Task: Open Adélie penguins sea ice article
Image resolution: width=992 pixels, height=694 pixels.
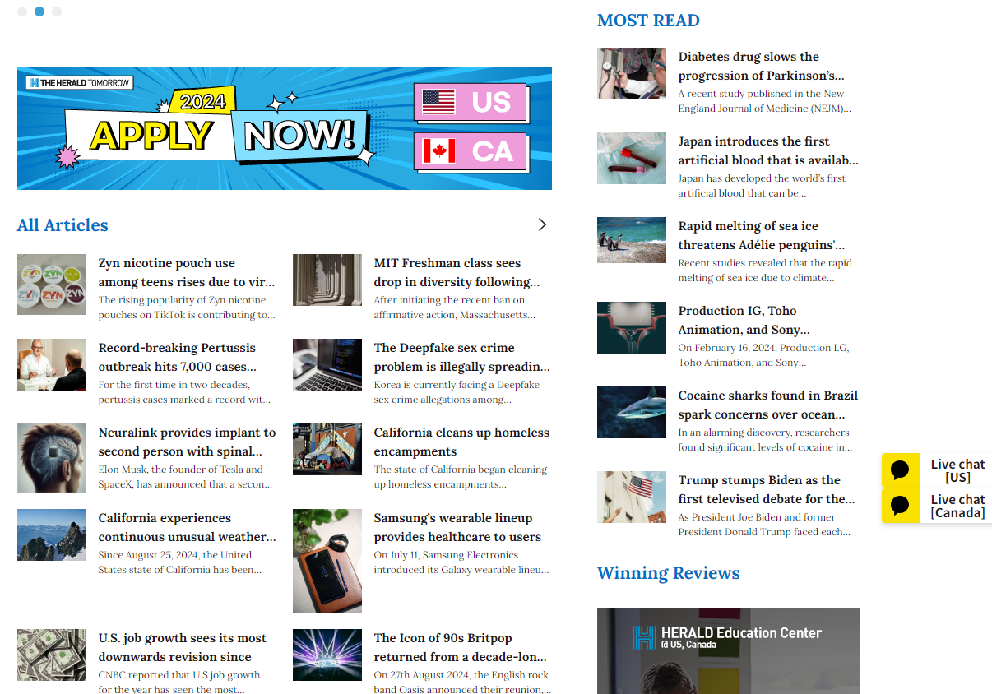Action: (x=762, y=235)
